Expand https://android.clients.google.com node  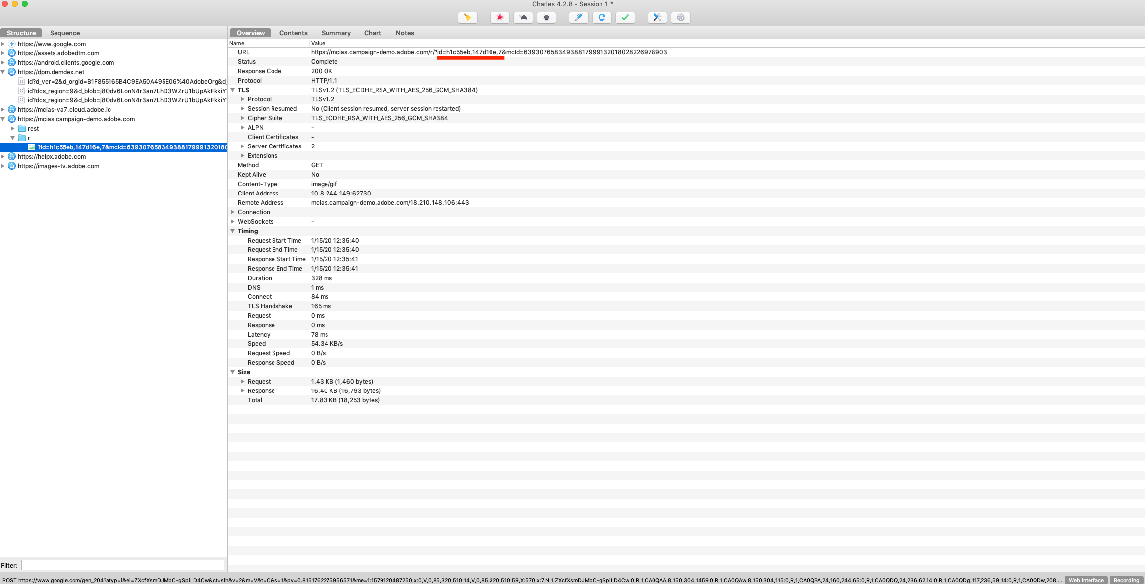point(3,62)
